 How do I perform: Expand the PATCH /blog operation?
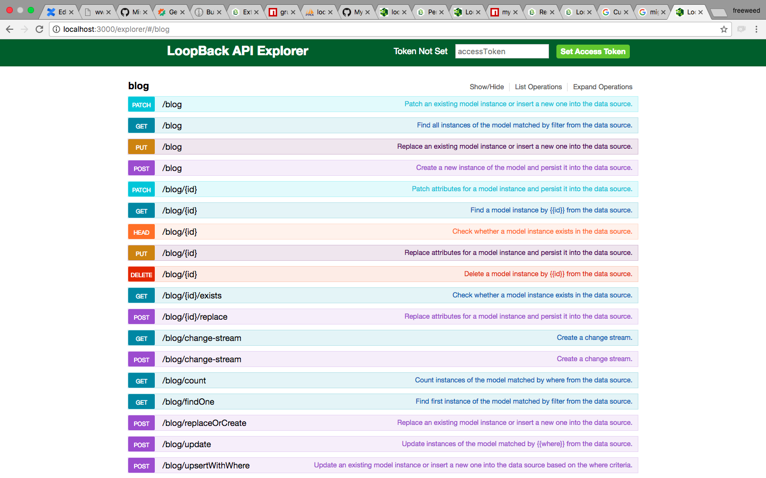click(383, 104)
